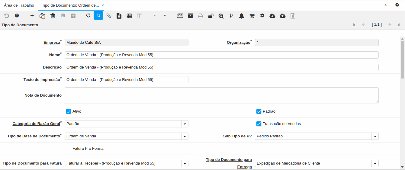Open the Attachment paperclip icon
Viewport: 405px width, 170px height.
coord(109,16)
